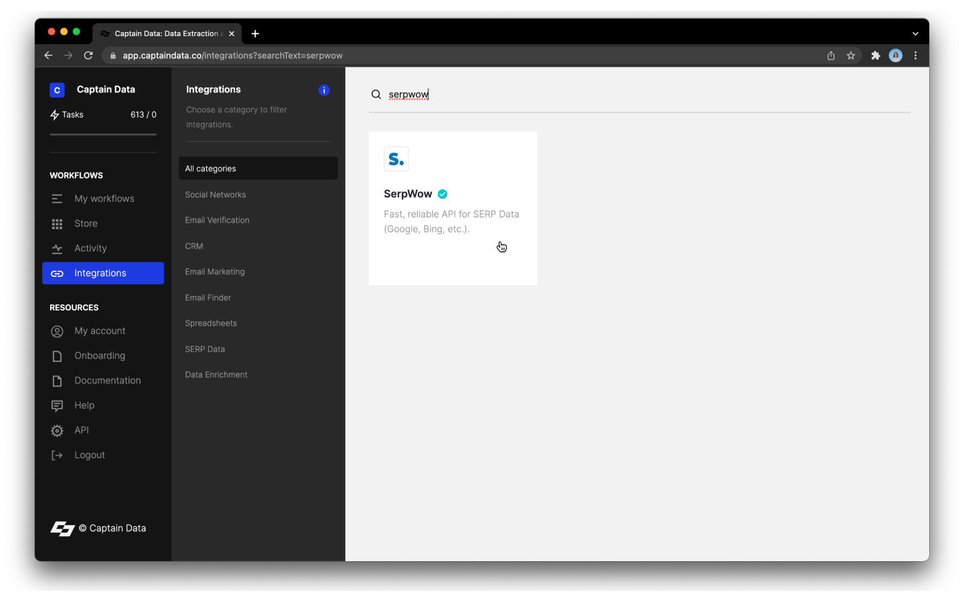The height and width of the screenshot is (602, 964).
Task: Select Integrations in sidebar
Action: tap(103, 273)
